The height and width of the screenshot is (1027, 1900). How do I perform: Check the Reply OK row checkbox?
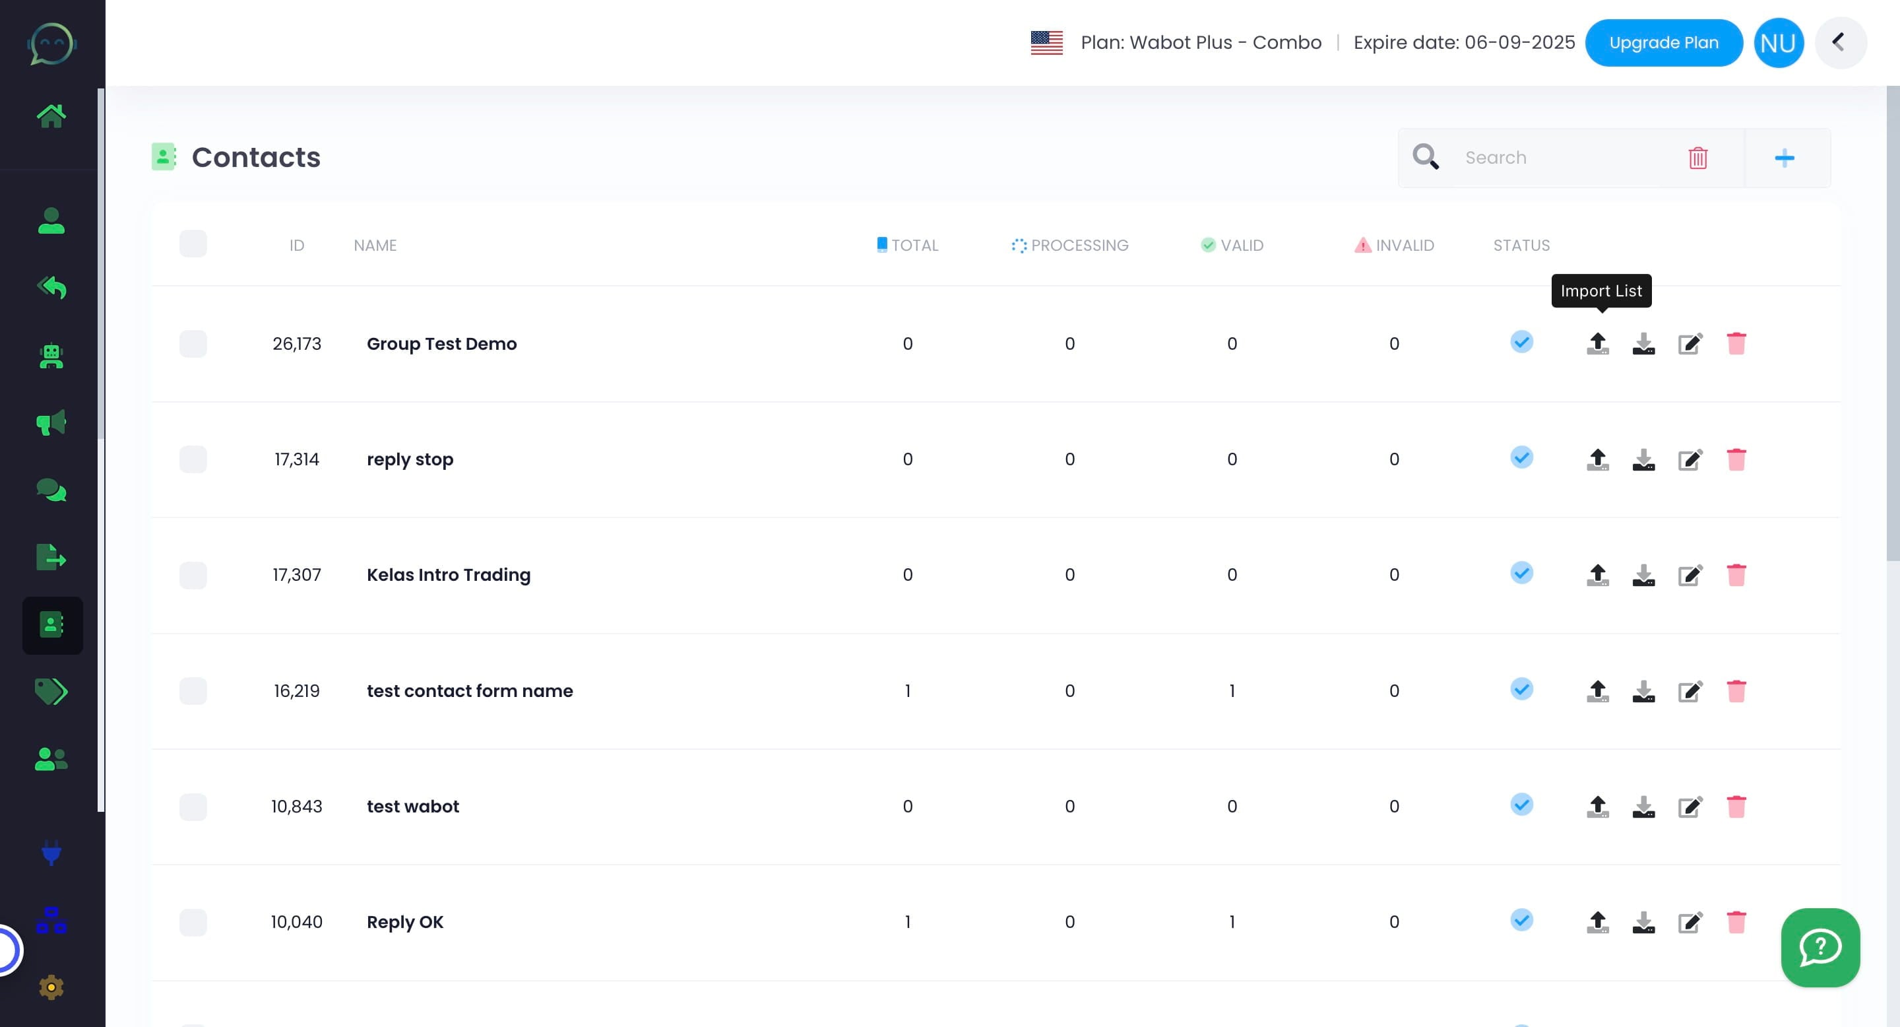pos(193,923)
